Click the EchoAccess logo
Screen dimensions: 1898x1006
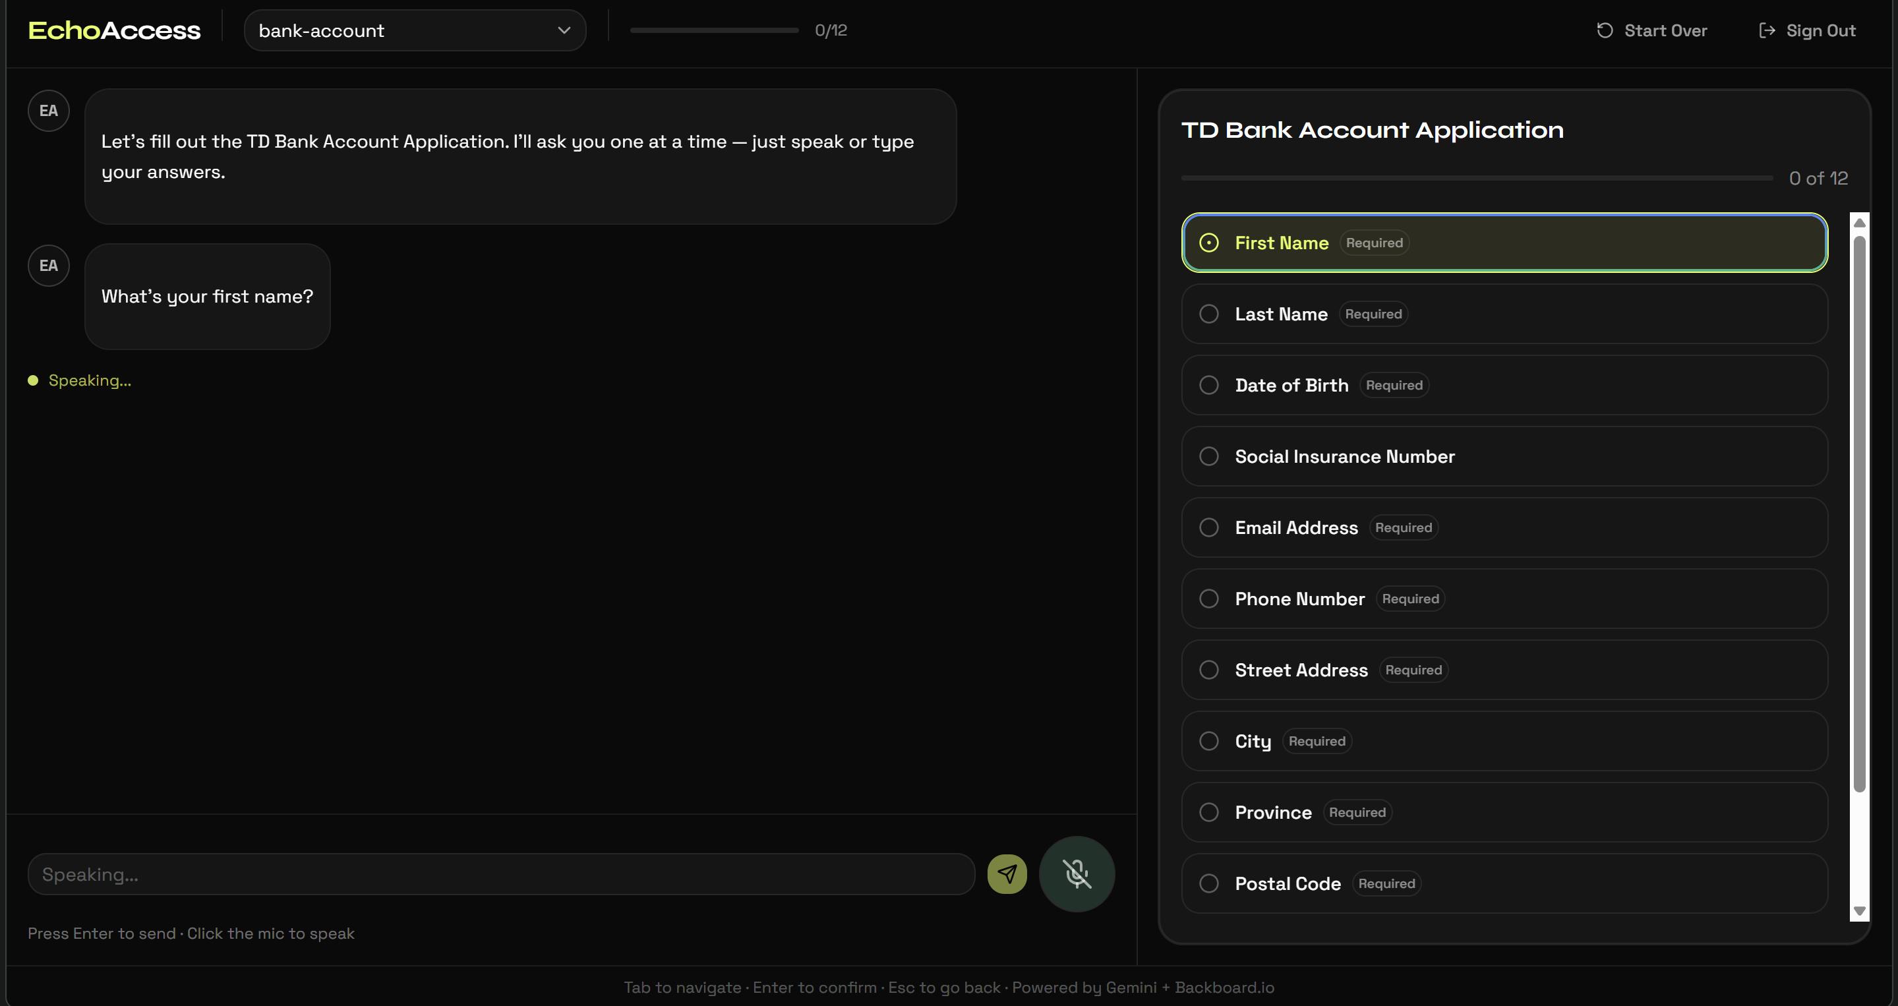click(114, 30)
